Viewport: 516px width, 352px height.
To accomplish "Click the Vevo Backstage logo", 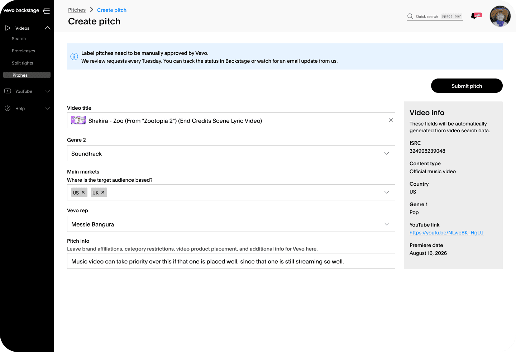I will pos(21,10).
